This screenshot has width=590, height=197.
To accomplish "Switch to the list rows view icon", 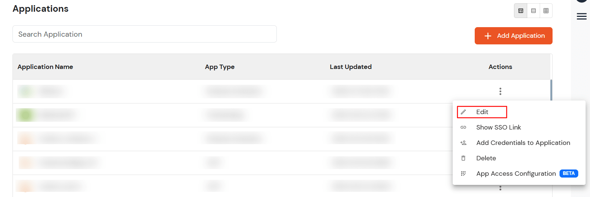I will pos(533,11).
